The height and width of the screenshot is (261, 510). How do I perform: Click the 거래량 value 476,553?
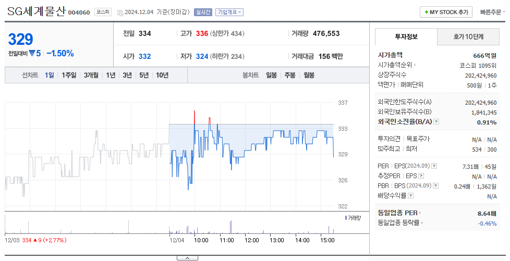[326, 33]
